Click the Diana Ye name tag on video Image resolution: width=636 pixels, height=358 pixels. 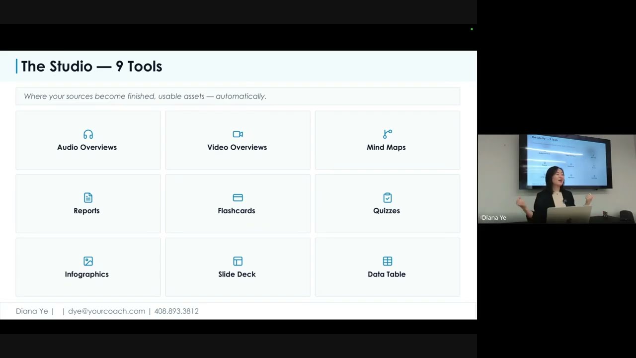click(x=494, y=218)
